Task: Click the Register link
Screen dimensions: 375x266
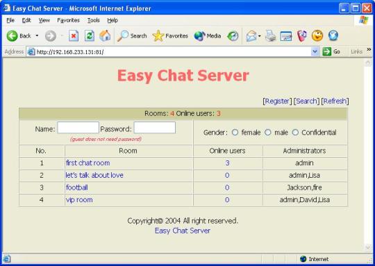Action: pos(277,101)
